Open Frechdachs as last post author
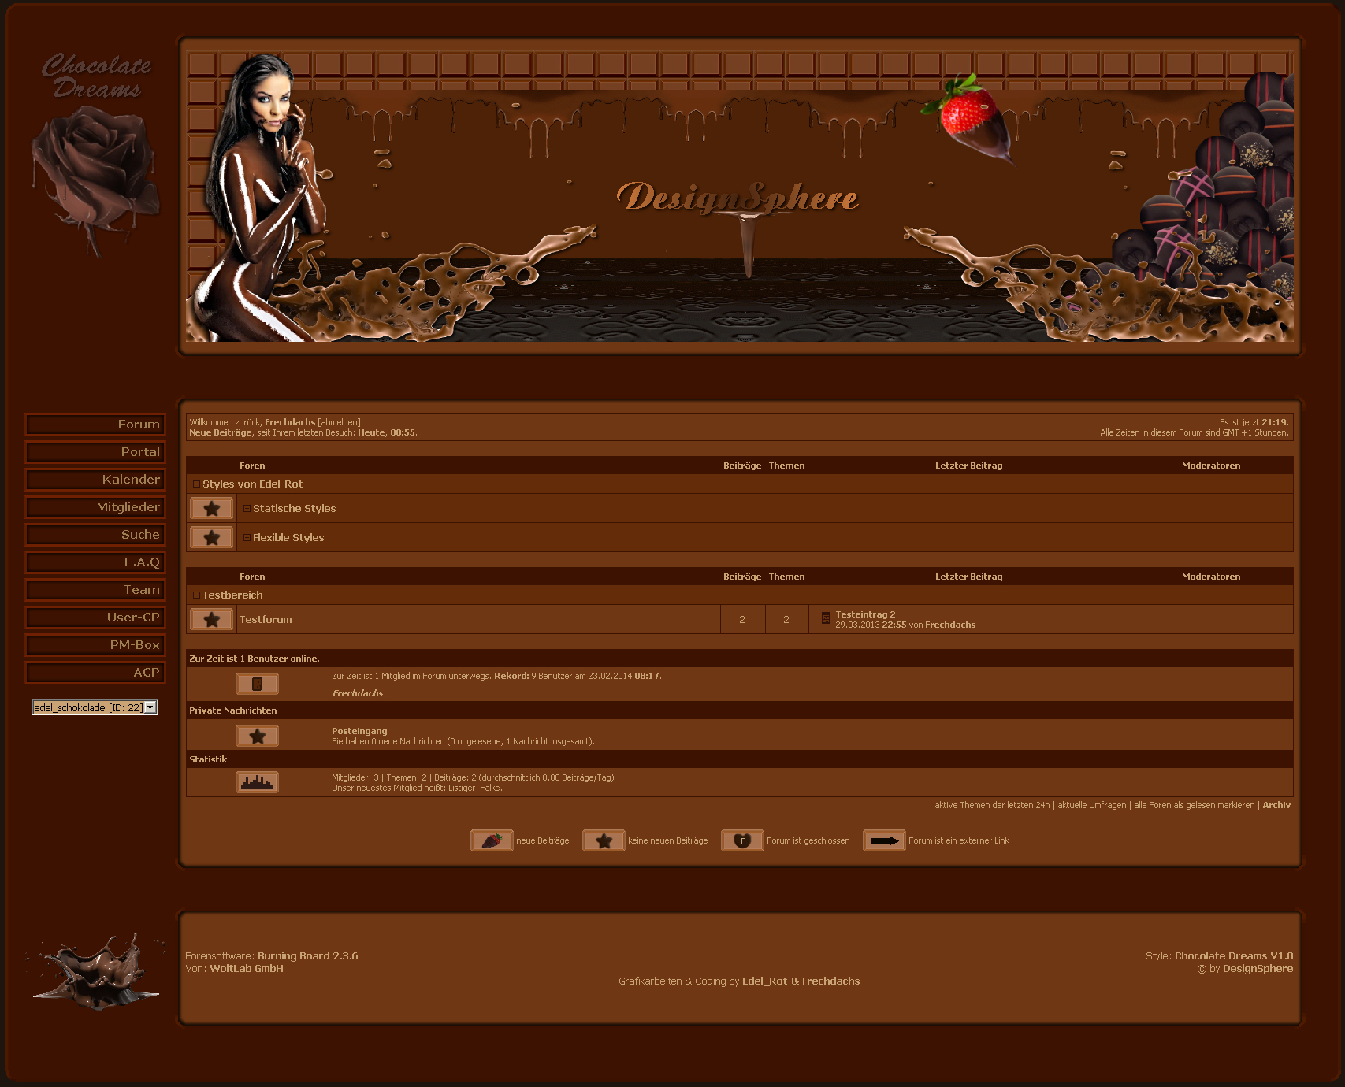 pyautogui.click(x=950, y=625)
